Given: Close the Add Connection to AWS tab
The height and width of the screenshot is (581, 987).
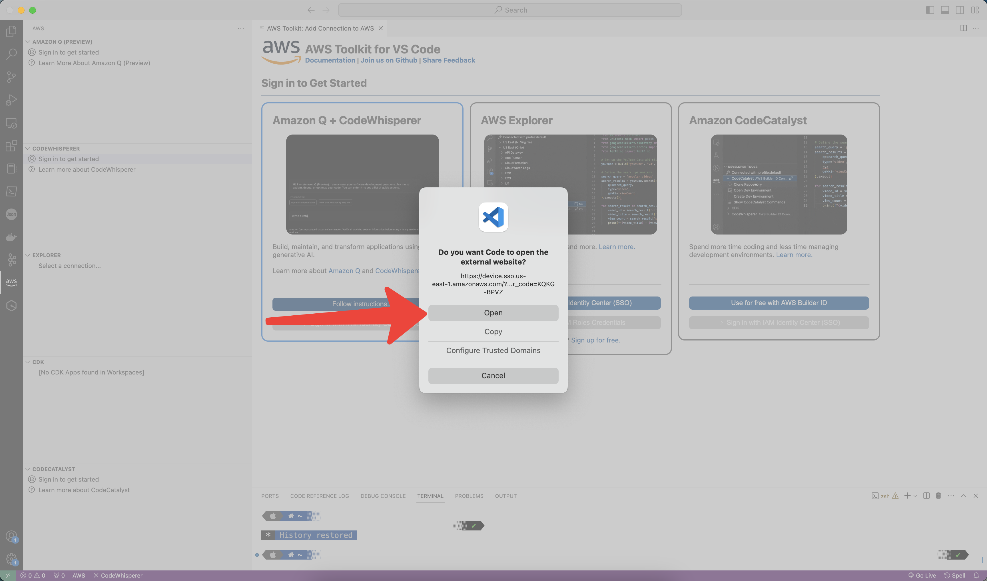Looking at the screenshot, I should pyautogui.click(x=381, y=28).
